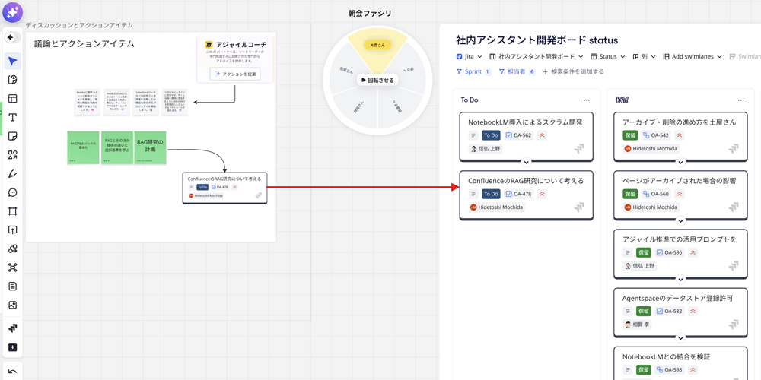This screenshot has height=380, width=761.
Task: Click the アクションを提案 button
Action: [235, 74]
